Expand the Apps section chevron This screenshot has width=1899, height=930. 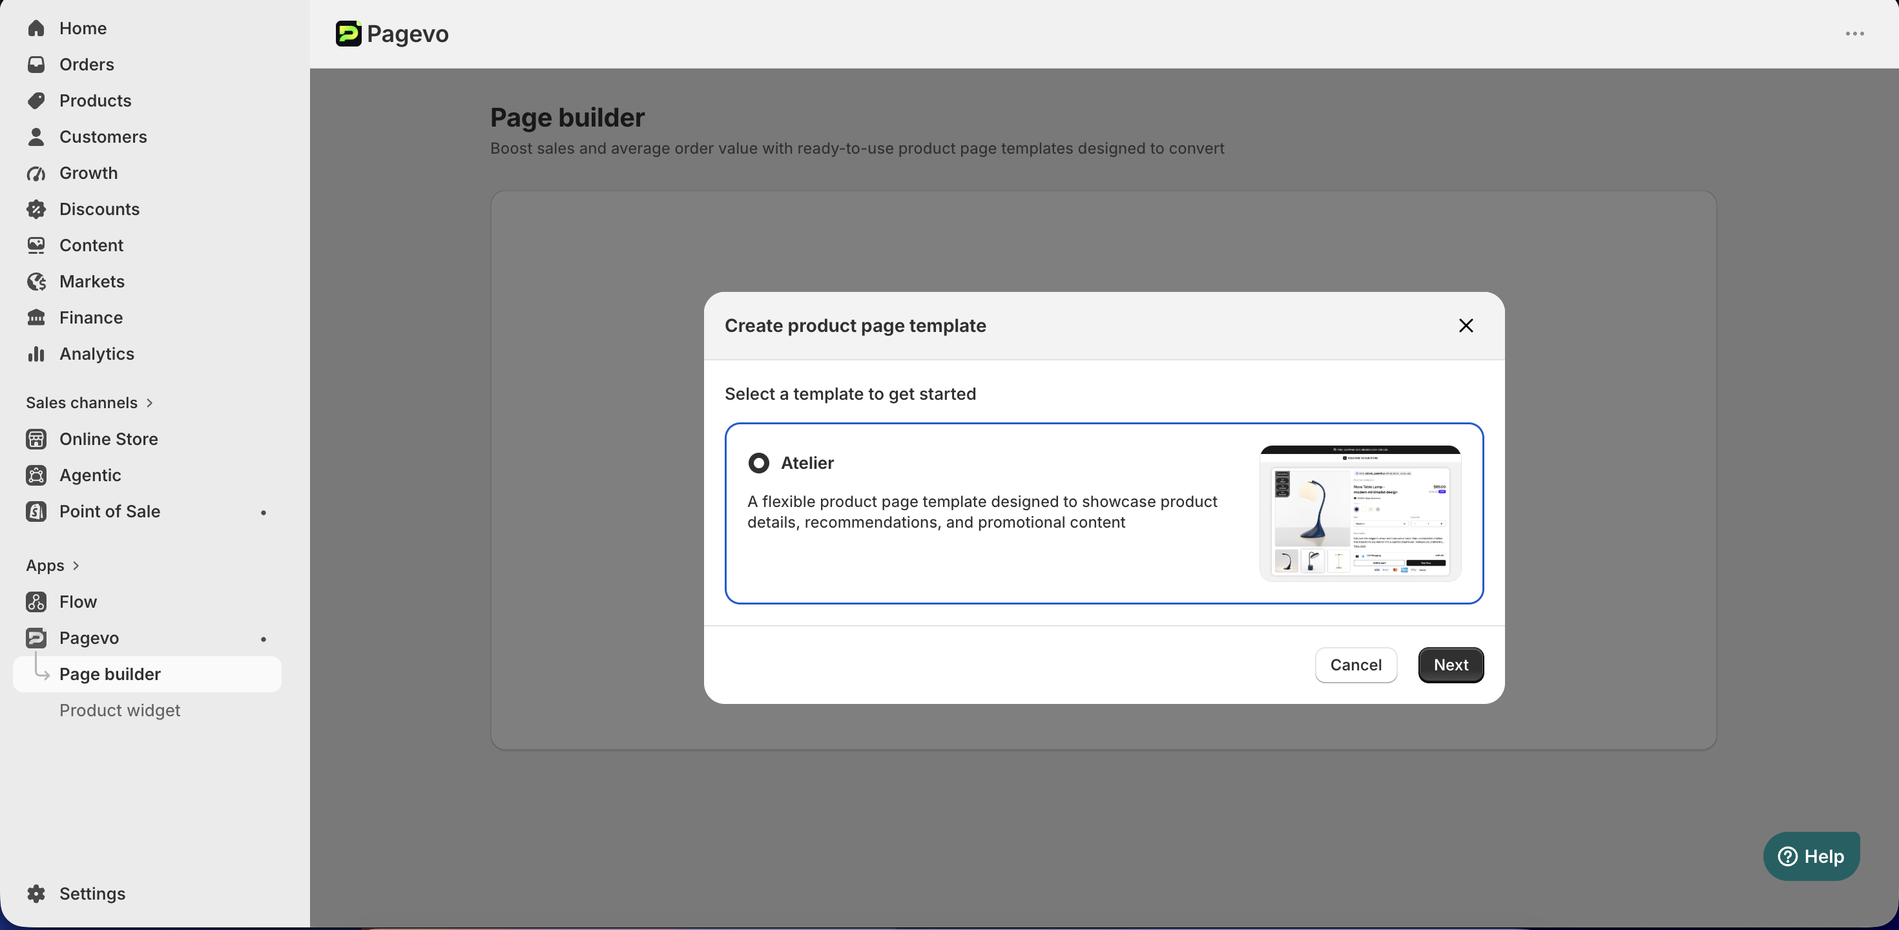[x=76, y=565]
